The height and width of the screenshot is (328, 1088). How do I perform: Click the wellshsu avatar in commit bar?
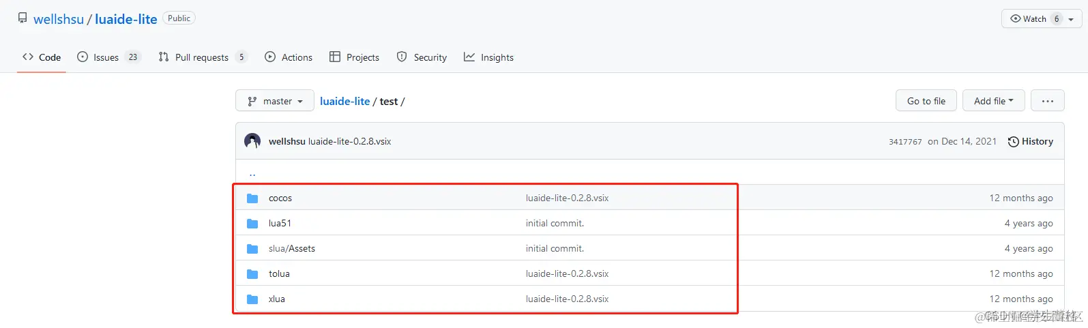(252, 141)
